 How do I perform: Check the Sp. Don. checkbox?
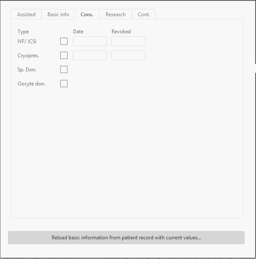pyautogui.click(x=64, y=69)
